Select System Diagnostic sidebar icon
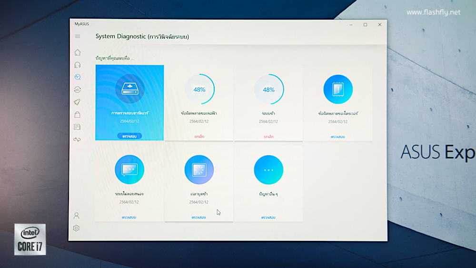 78,77
